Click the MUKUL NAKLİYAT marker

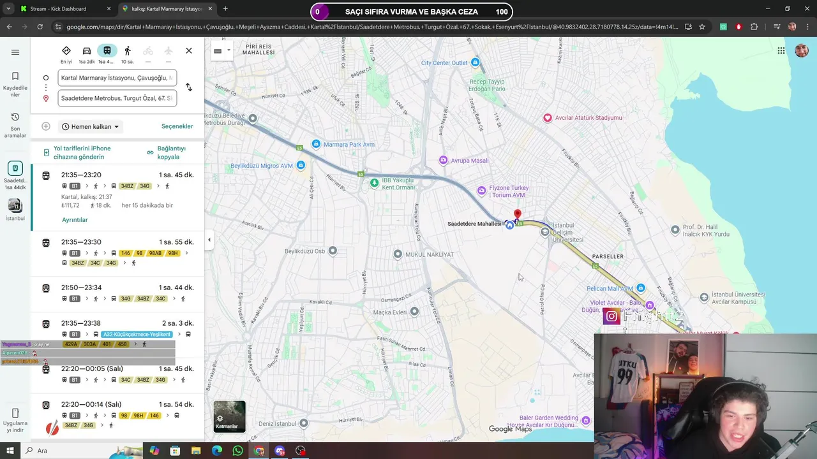tap(398, 254)
